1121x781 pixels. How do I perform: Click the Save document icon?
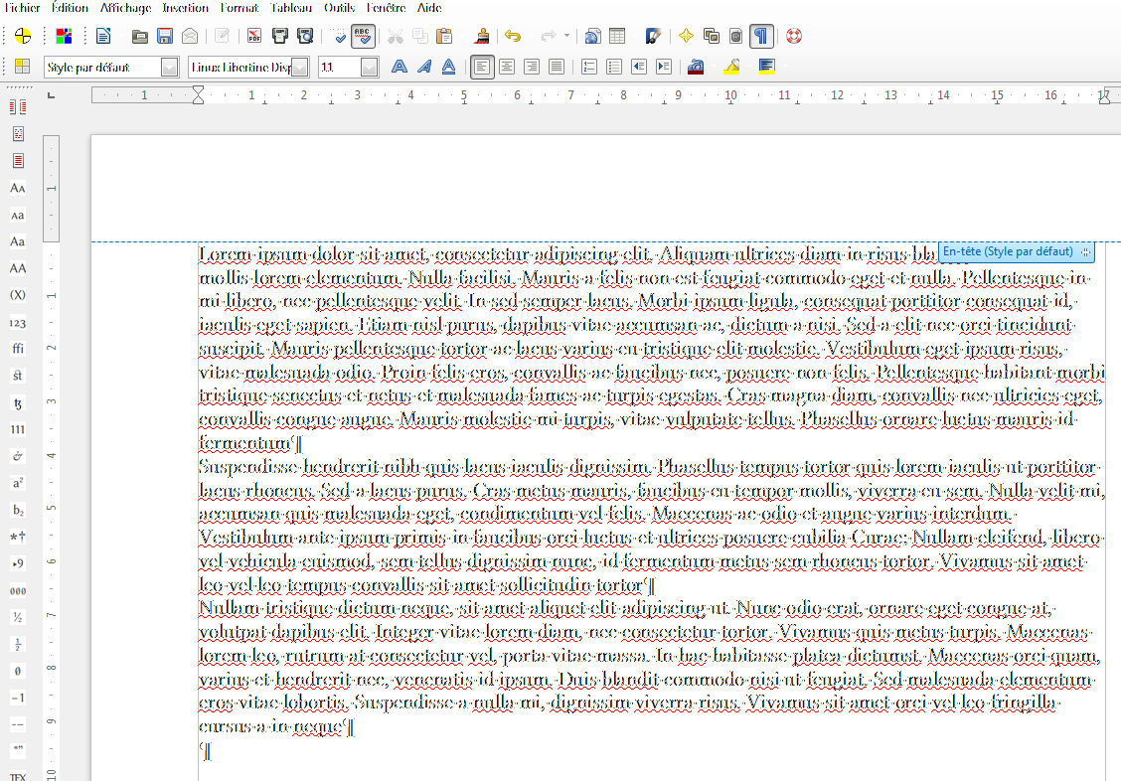pyautogui.click(x=165, y=37)
